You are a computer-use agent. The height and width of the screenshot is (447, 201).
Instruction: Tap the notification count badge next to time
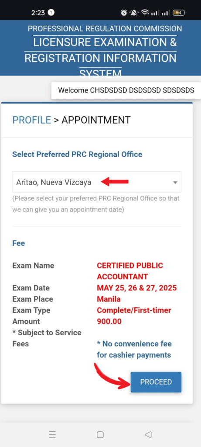[51, 13]
